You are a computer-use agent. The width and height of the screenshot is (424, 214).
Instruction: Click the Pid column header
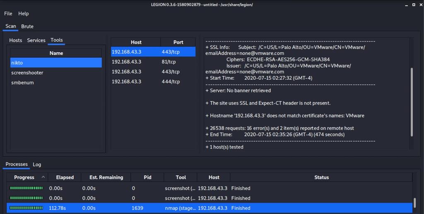coord(147,177)
